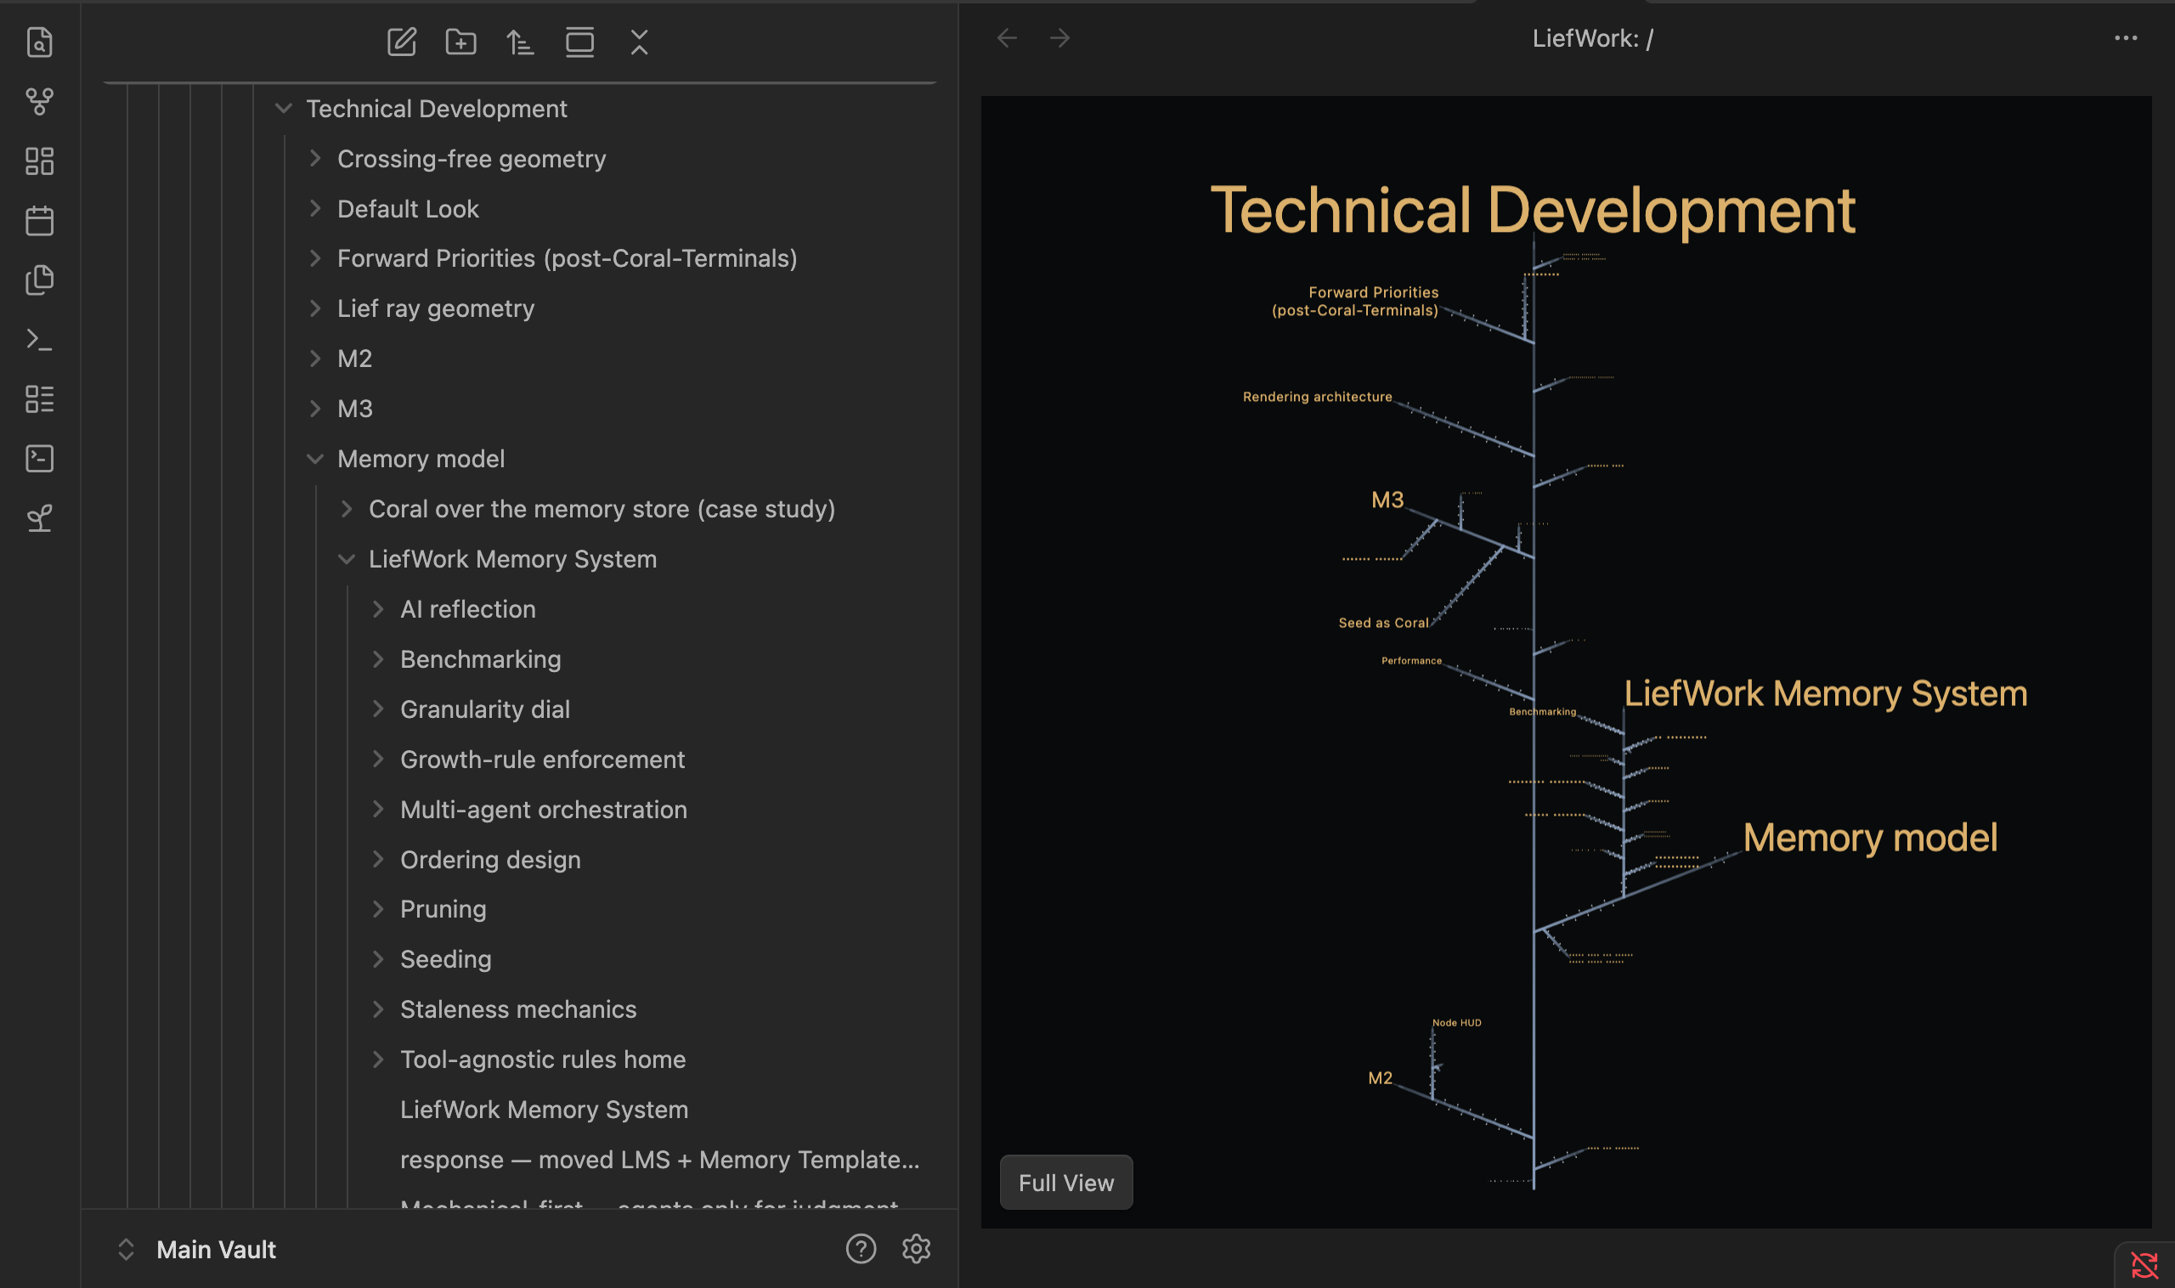
Task: Select M3 node label in graph
Action: tap(1387, 500)
